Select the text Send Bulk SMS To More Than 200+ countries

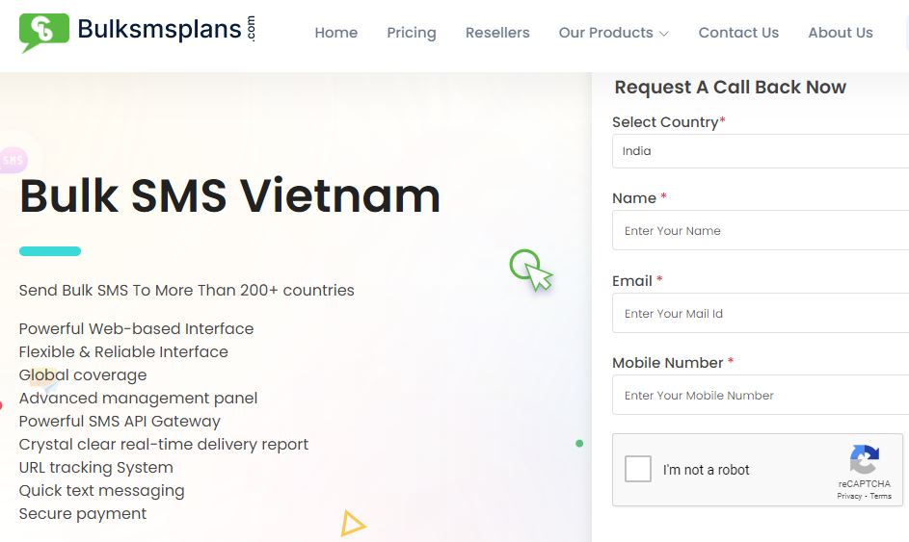coord(186,290)
